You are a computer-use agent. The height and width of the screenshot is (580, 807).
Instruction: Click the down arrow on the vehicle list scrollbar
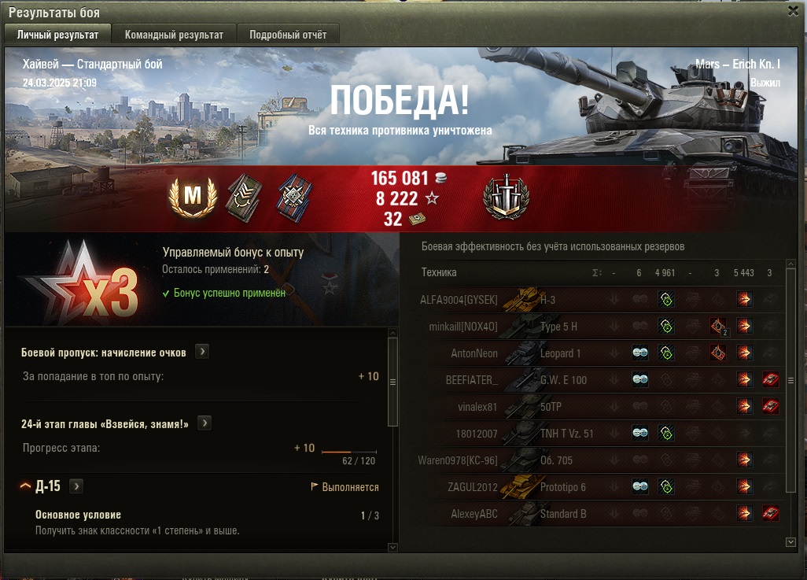pyautogui.click(x=791, y=542)
